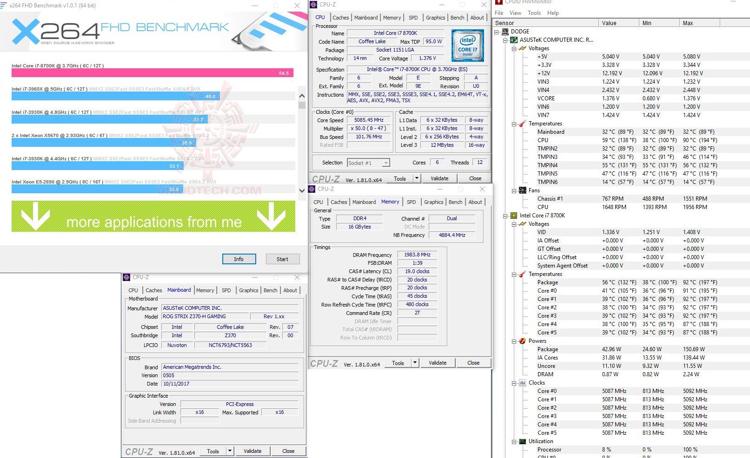Image resolution: width=750 pixels, height=458 pixels.
Task: Open Tools dropdown arrow in CPU-Z Mainboard-tab window
Action: tap(230, 451)
